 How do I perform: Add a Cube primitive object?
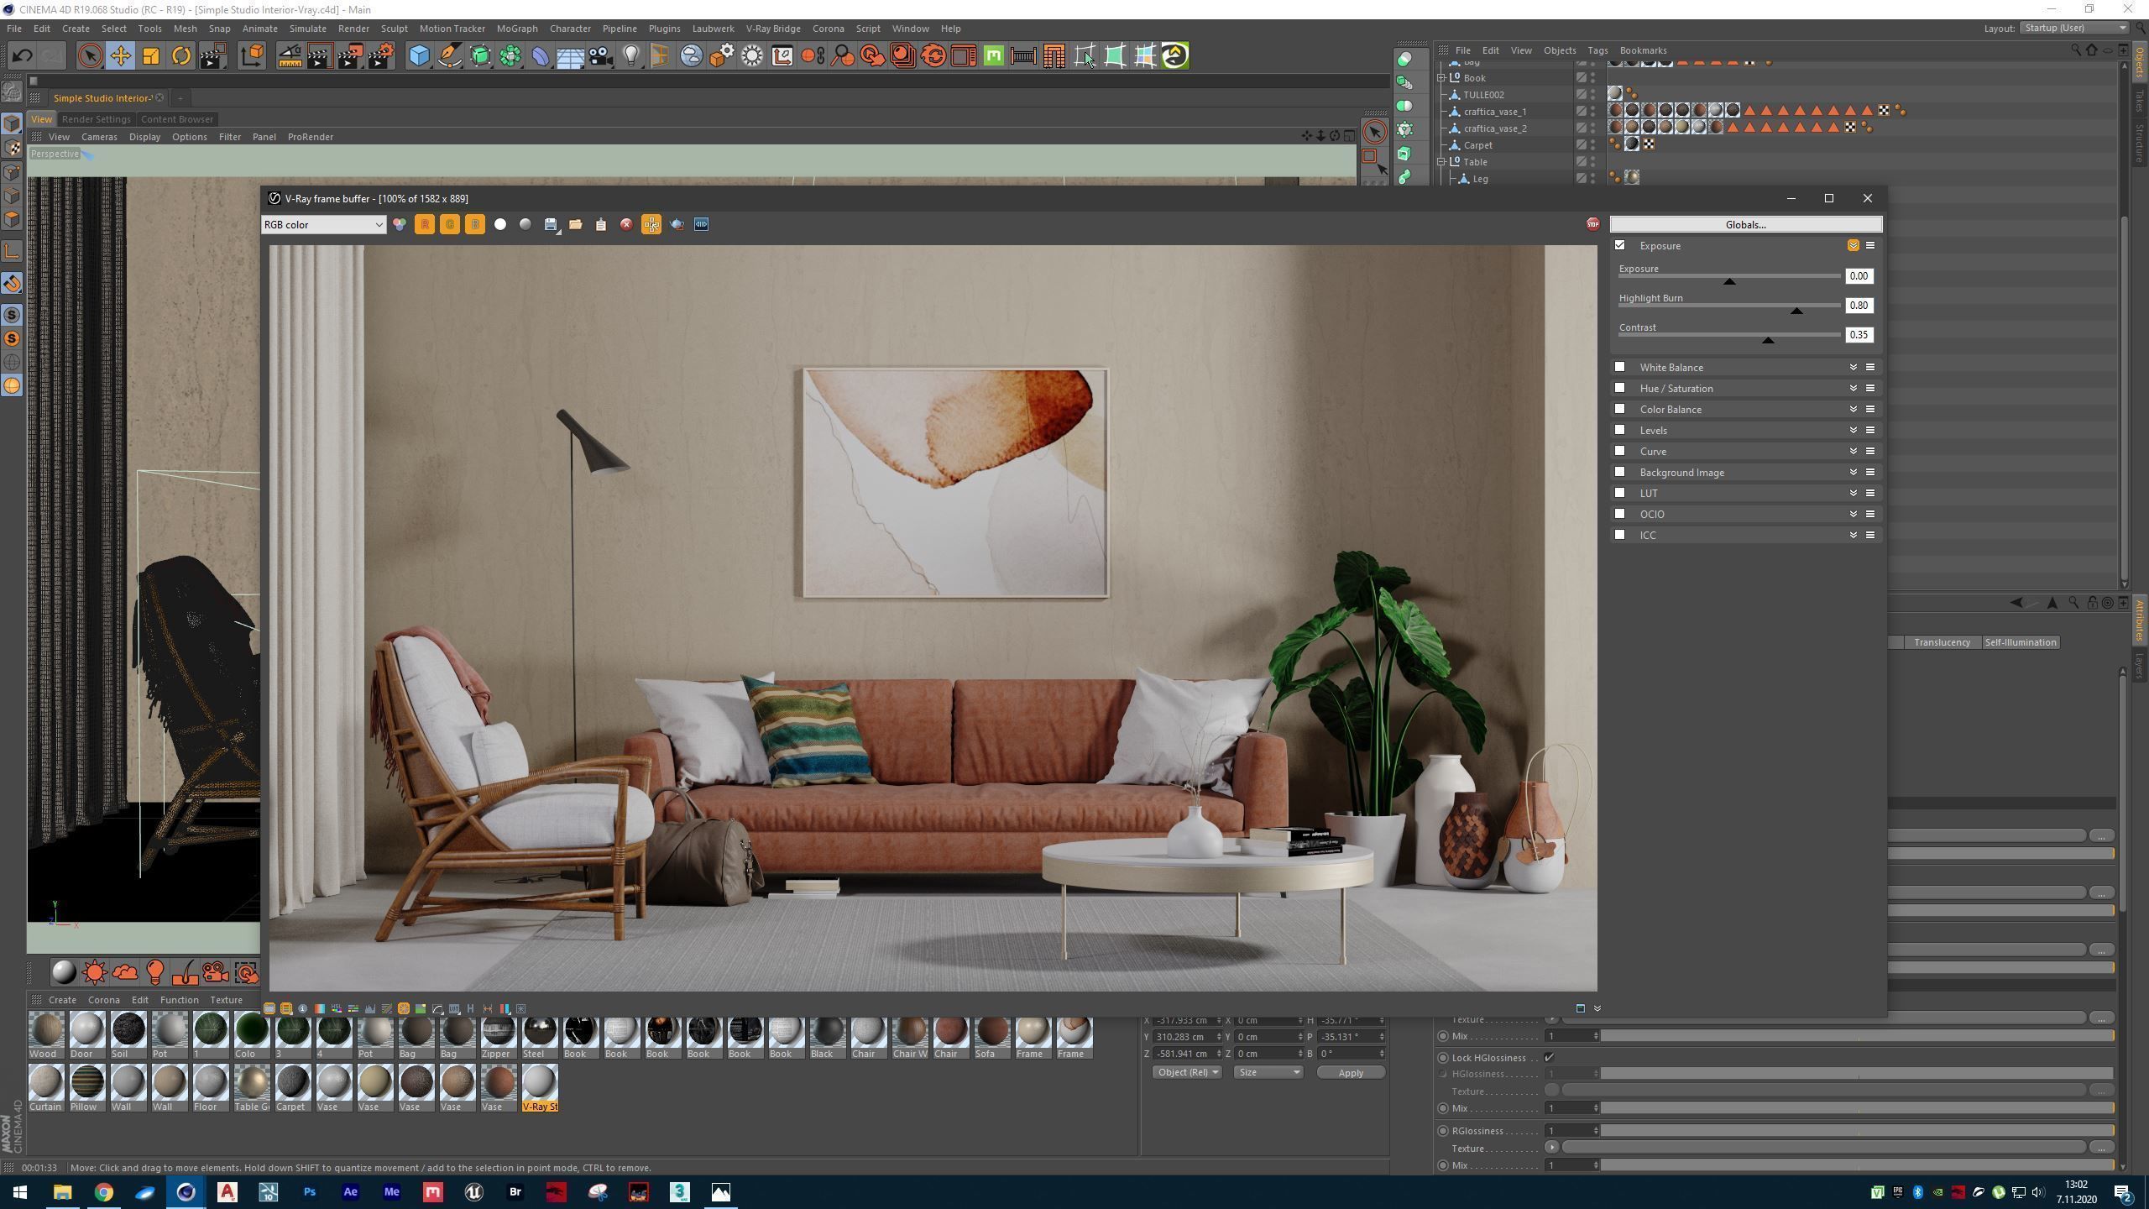click(x=420, y=56)
